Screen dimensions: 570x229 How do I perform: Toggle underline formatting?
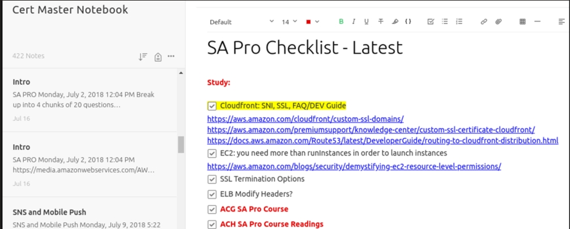(367, 22)
